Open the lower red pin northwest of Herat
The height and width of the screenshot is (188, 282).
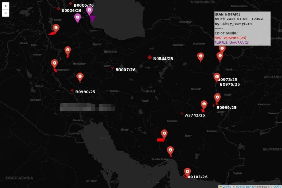coord(220,56)
